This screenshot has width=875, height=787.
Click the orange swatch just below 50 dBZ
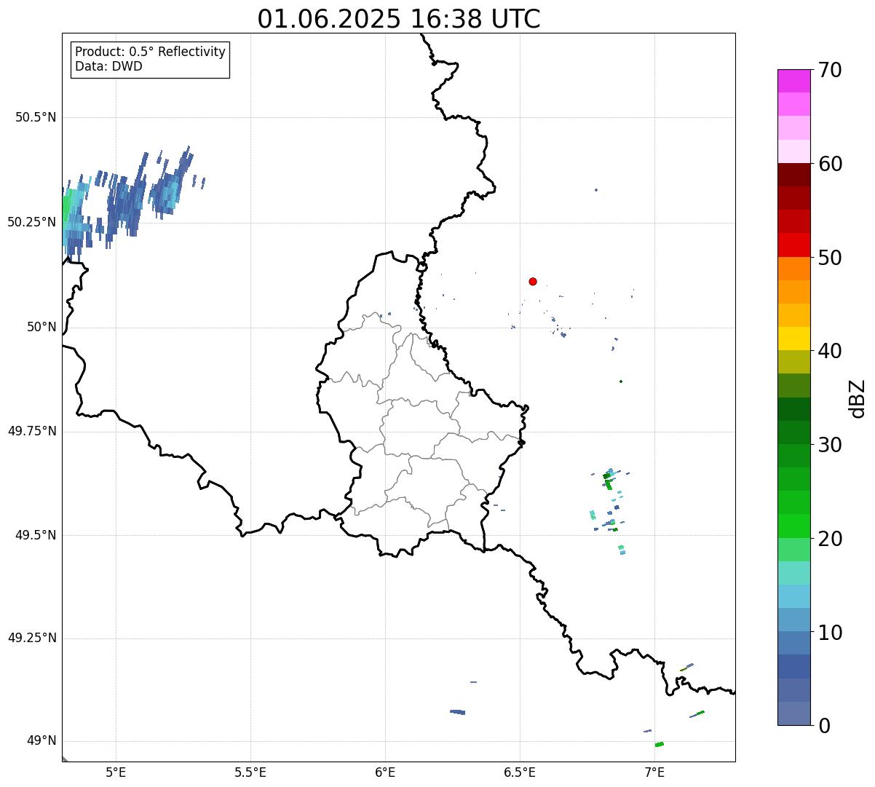point(793,269)
